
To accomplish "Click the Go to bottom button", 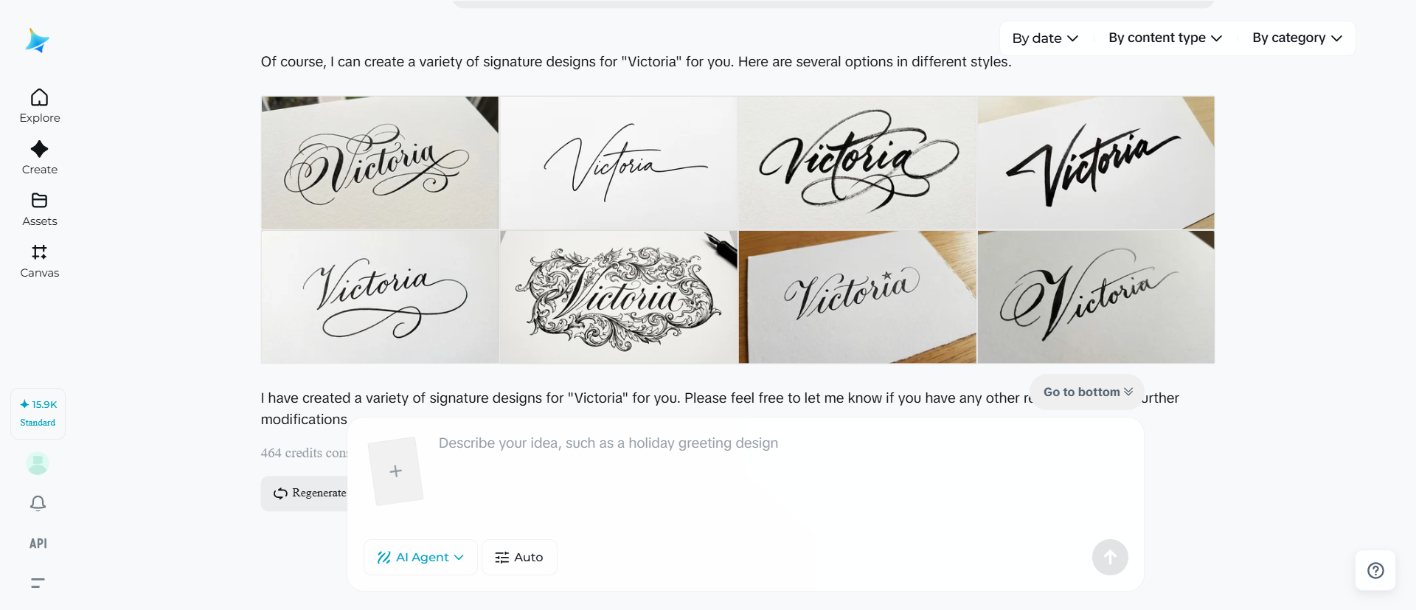I will click(x=1087, y=392).
